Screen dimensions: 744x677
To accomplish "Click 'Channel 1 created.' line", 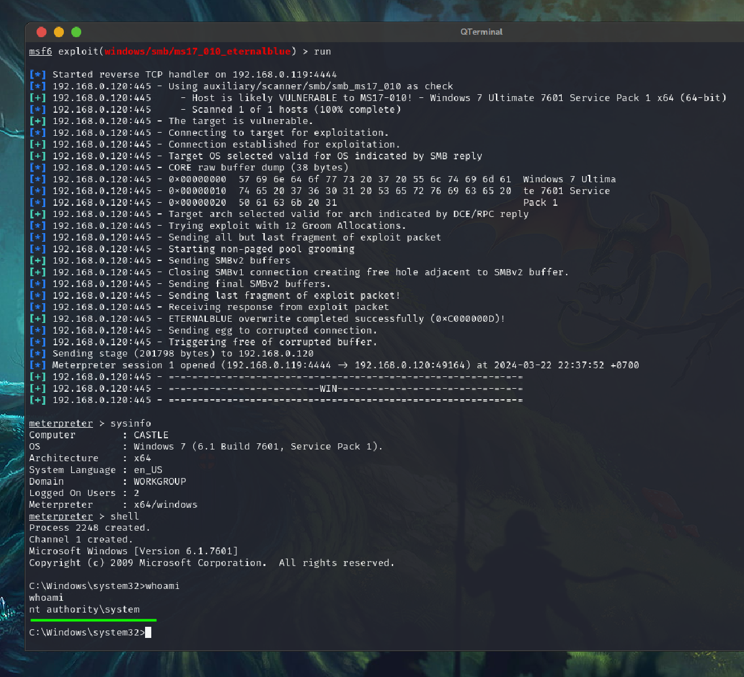I will [81, 540].
